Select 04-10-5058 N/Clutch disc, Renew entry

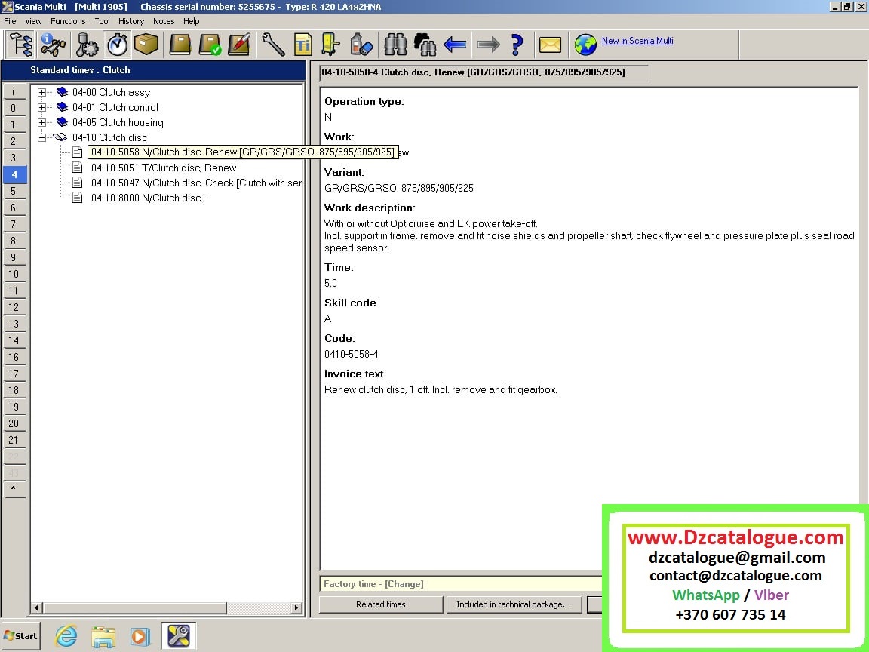click(243, 152)
